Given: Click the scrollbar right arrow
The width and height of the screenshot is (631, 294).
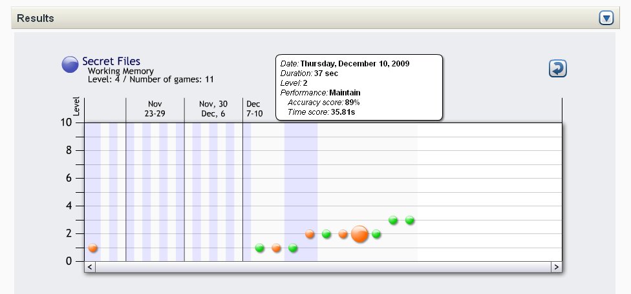Looking at the screenshot, I should (x=557, y=267).
